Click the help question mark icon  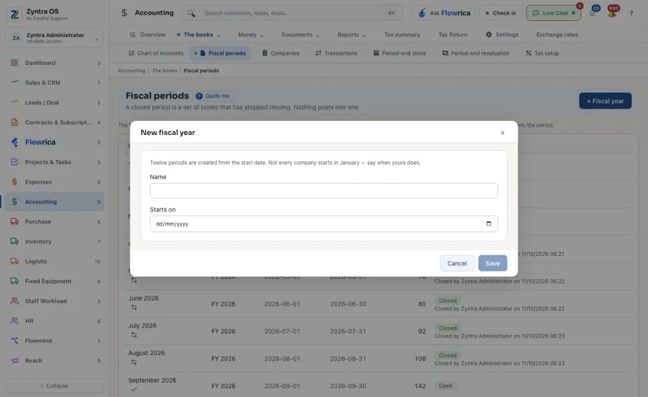click(631, 14)
